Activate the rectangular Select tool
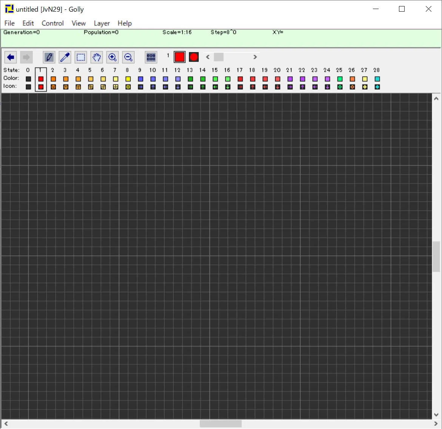The height and width of the screenshot is (429, 442). (x=81, y=57)
